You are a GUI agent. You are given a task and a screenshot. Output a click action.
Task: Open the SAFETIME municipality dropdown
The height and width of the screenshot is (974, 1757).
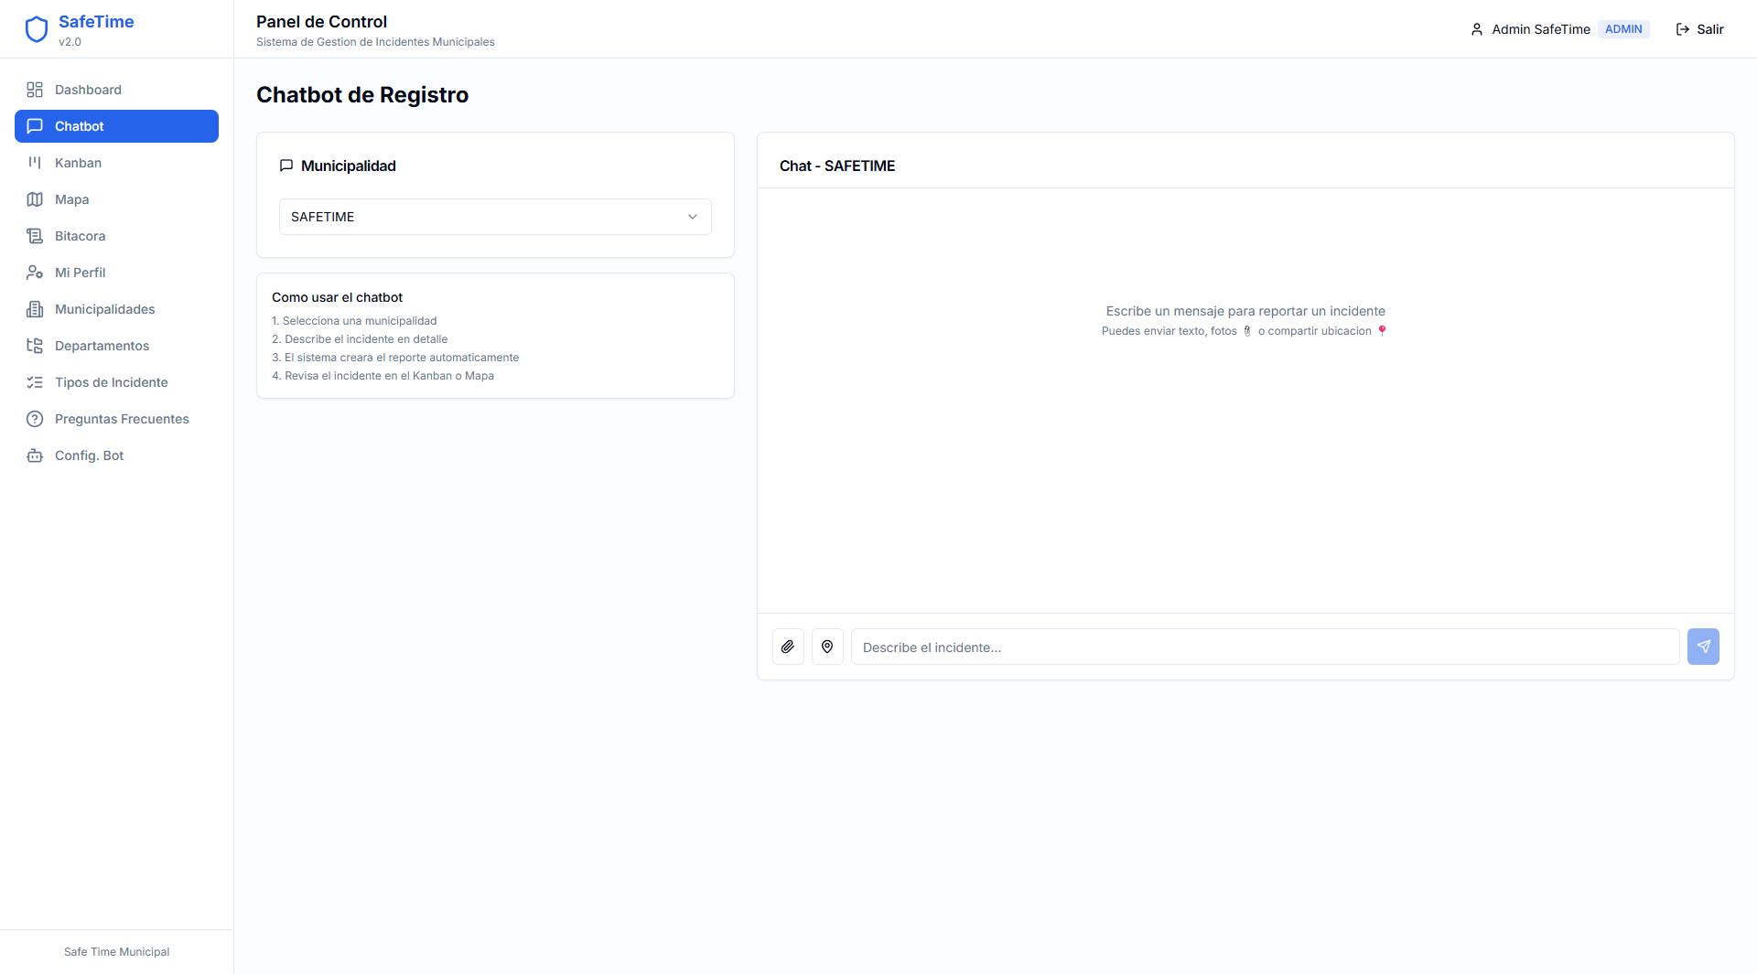[x=495, y=217]
